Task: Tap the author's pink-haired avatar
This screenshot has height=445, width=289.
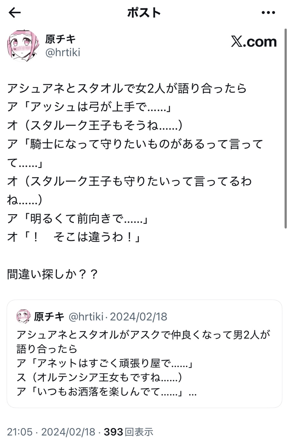Action: click(x=23, y=46)
